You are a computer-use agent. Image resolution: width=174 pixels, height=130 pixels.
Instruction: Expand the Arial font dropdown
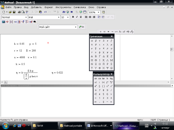(58, 17)
